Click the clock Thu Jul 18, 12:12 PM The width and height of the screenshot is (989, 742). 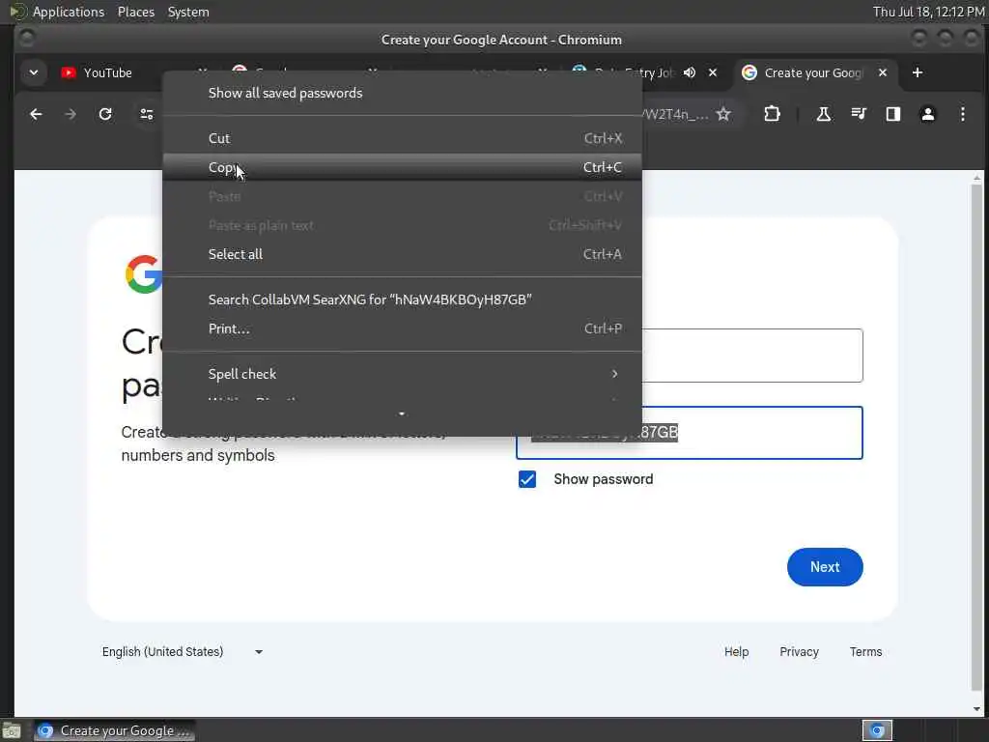tap(928, 12)
